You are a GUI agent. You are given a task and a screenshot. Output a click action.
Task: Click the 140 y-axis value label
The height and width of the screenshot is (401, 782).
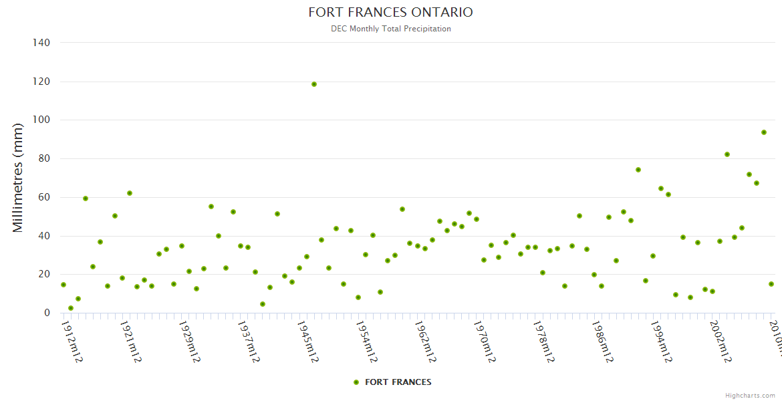(x=41, y=43)
